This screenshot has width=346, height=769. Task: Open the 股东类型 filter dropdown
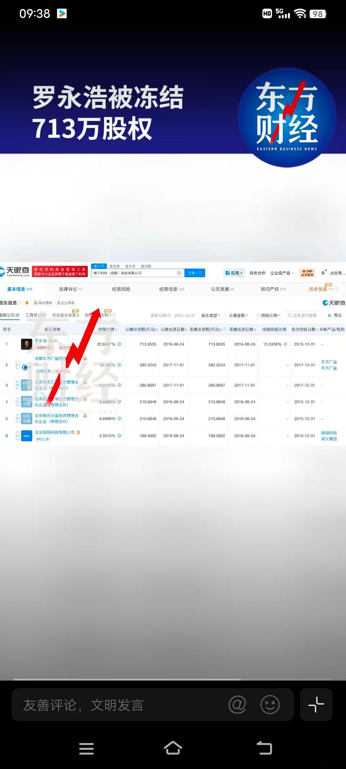pos(210,315)
